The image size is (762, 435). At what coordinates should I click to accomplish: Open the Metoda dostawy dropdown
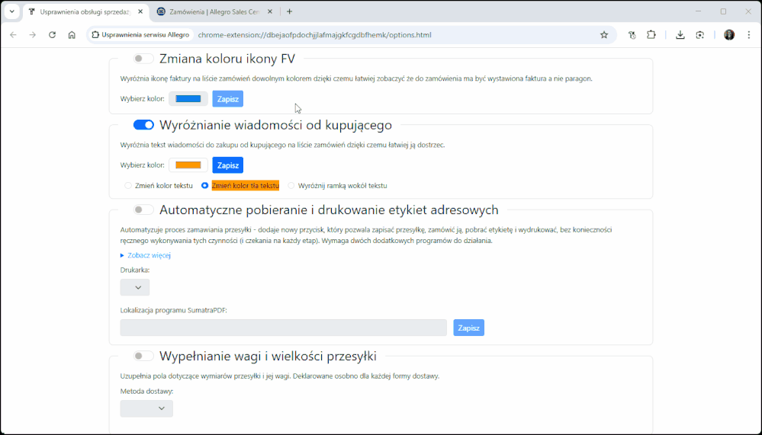146,409
